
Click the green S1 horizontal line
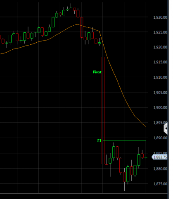(x=124, y=141)
